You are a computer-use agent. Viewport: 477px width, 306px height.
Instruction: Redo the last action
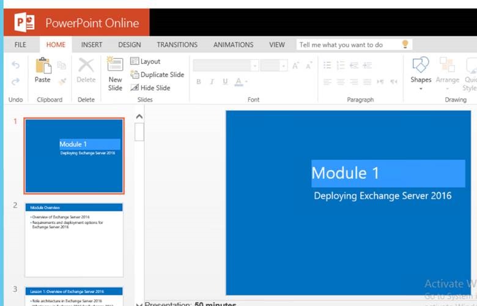tap(15, 81)
